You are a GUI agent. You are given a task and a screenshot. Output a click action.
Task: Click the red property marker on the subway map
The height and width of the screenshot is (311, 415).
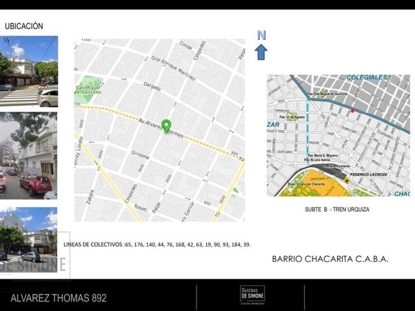coord(352,111)
